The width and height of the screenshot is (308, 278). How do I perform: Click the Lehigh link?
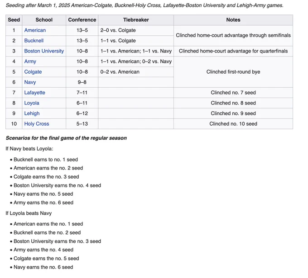click(x=32, y=113)
